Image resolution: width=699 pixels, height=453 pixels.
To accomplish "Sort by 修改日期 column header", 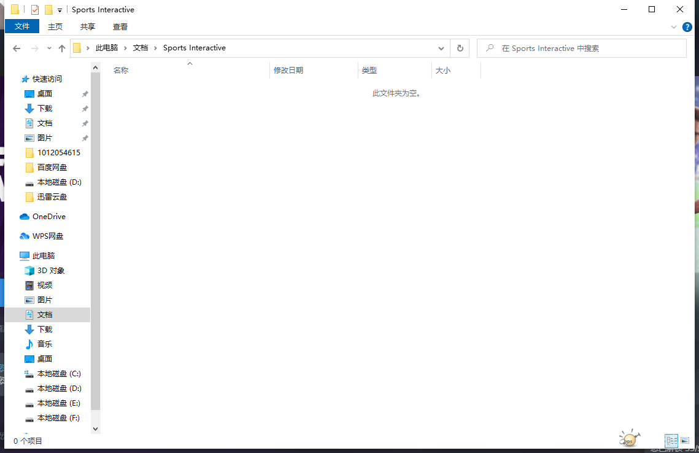I will [288, 71].
